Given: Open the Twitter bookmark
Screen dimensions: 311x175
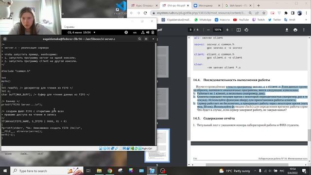Looking at the screenshot, I should click(x=275, y=19).
